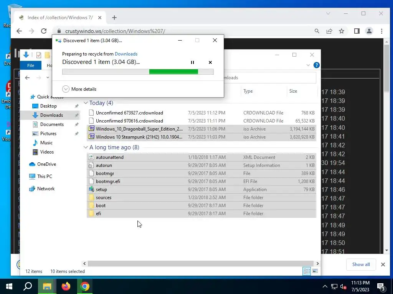The width and height of the screenshot is (393, 294).
Task: Click the setup application icon
Action: [91, 189]
